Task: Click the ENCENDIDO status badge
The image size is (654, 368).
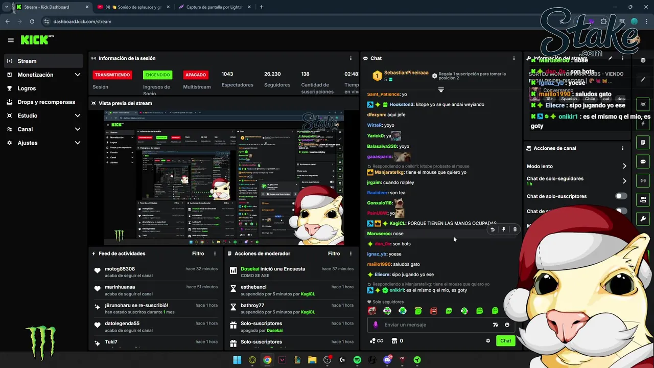Action: click(157, 75)
